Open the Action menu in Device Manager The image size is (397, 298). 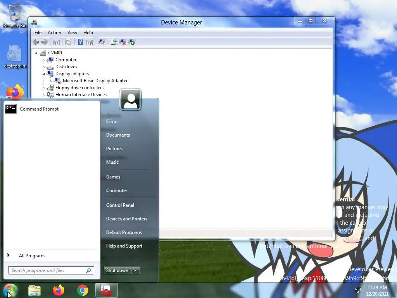tap(54, 33)
